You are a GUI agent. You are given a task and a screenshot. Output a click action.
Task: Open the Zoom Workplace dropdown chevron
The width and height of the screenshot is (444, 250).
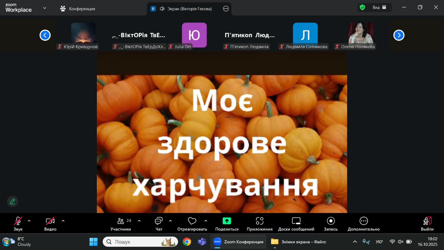pyautogui.click(x=45, y=8)
